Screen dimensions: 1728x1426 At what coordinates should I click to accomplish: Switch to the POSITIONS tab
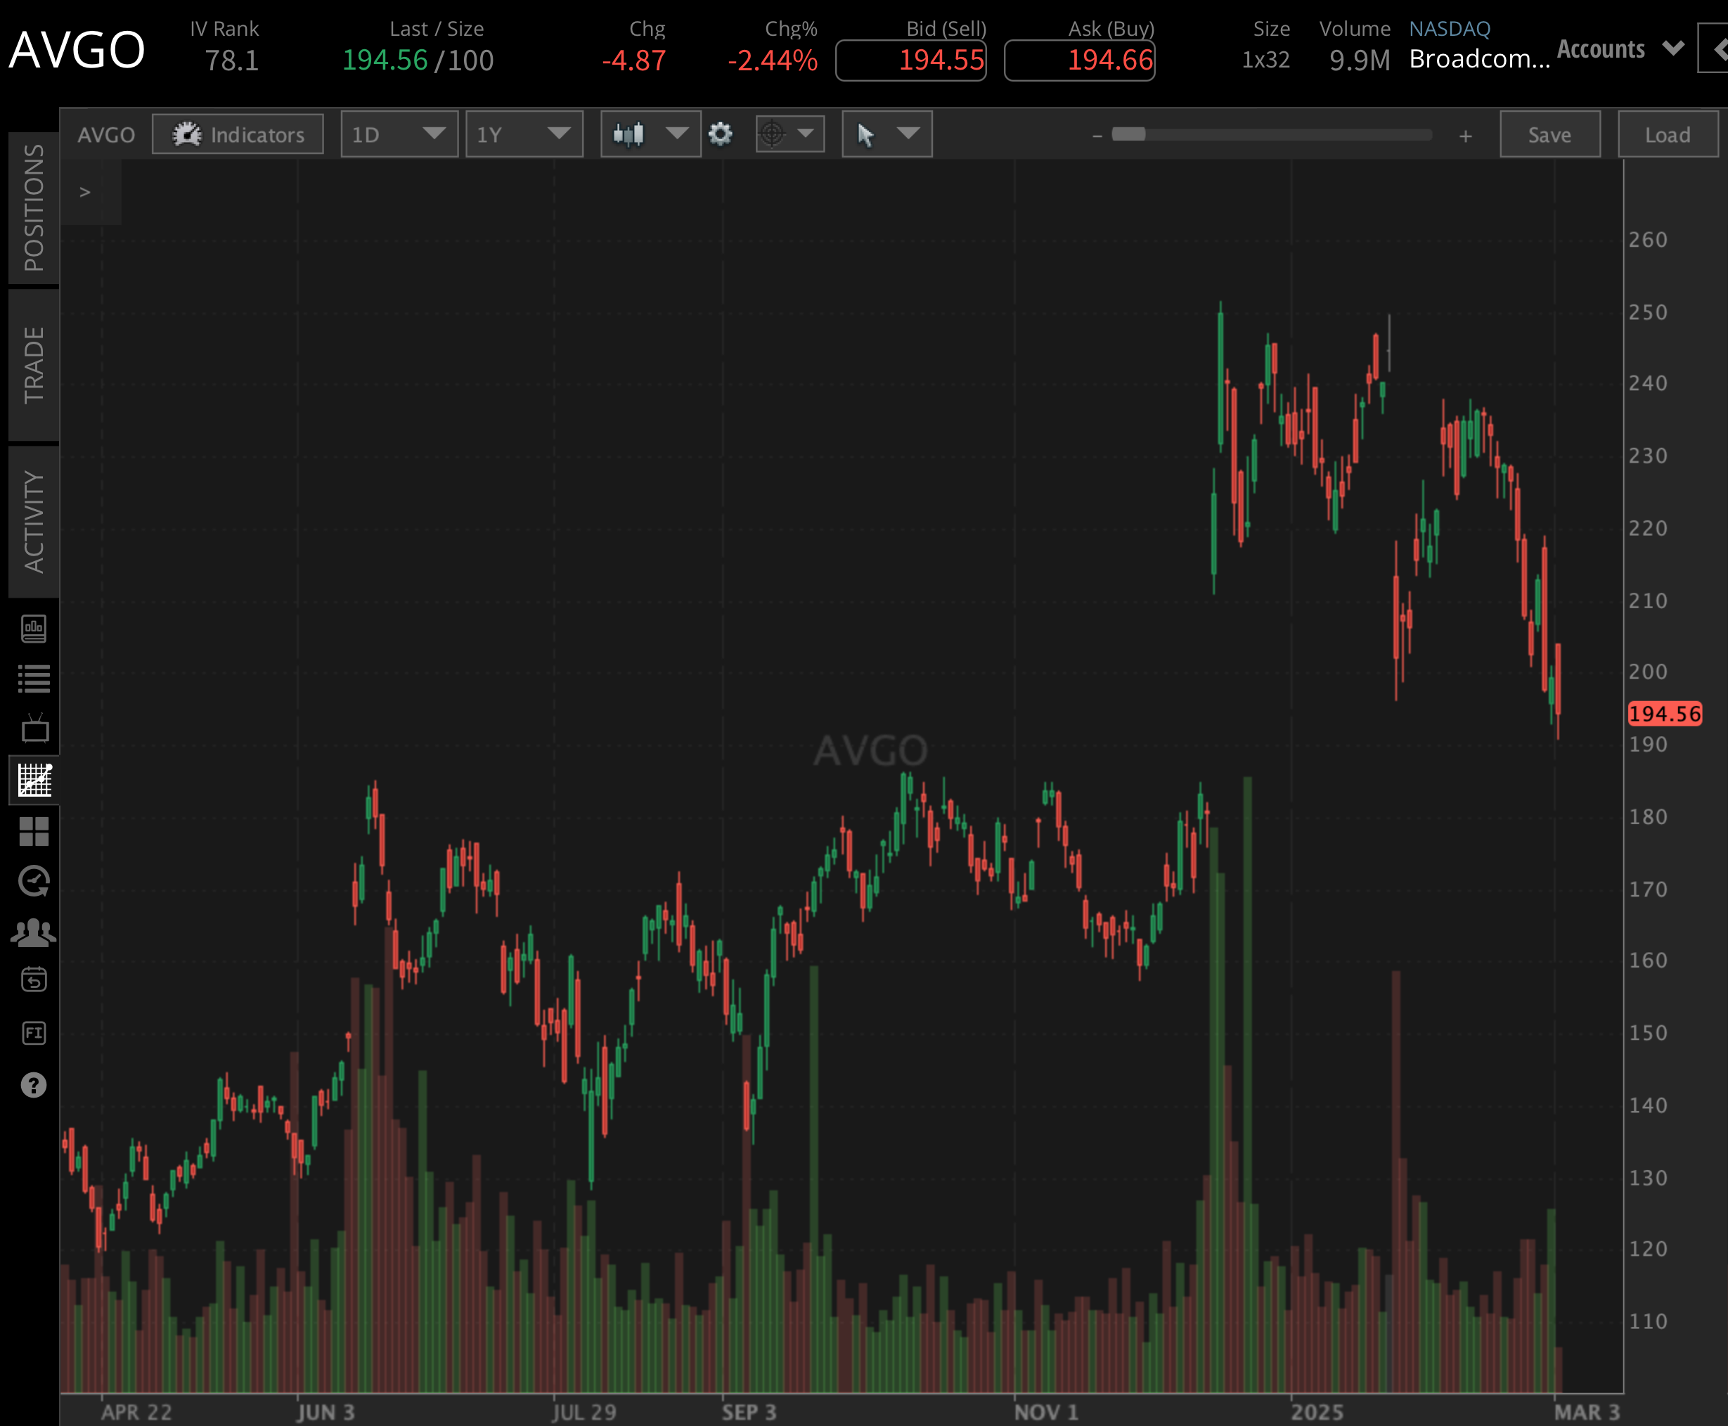pos(34,205)
